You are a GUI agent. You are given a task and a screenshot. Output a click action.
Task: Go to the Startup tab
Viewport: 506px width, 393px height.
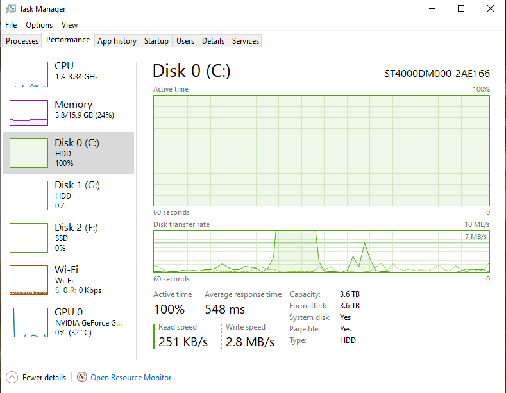pos(156,41)
